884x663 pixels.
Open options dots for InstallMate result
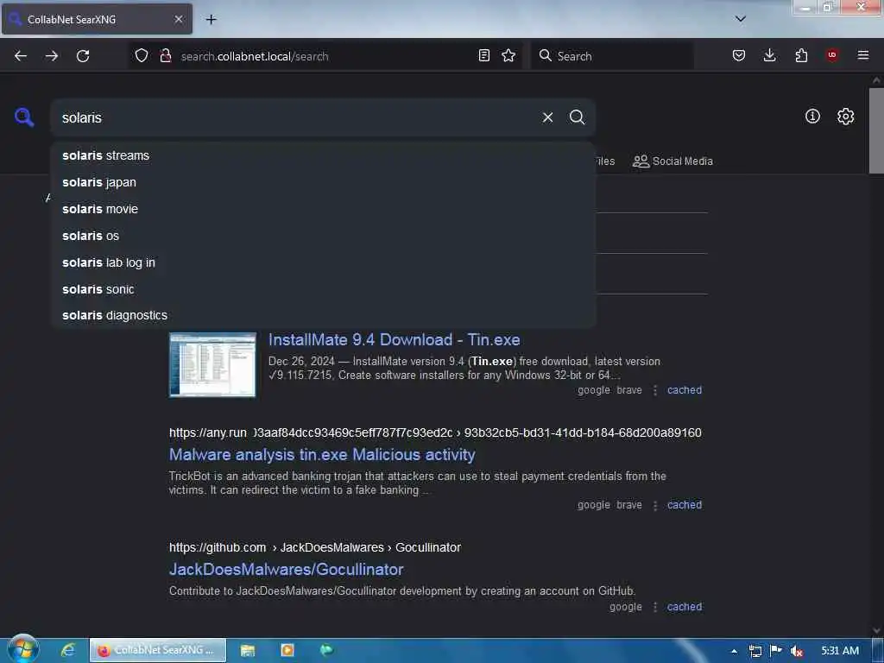(654, 390)
